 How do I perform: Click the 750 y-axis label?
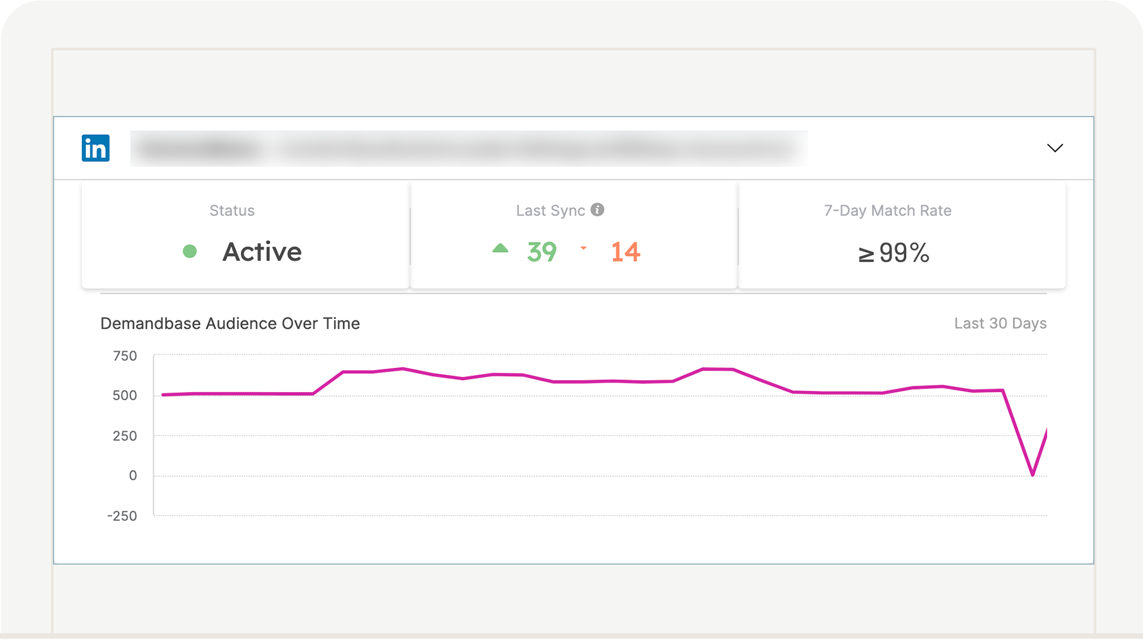[x=125, y=356]
